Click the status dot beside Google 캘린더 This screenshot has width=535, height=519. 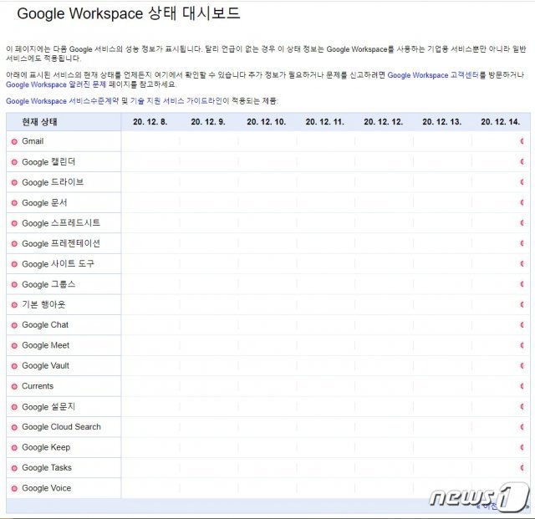14,162
